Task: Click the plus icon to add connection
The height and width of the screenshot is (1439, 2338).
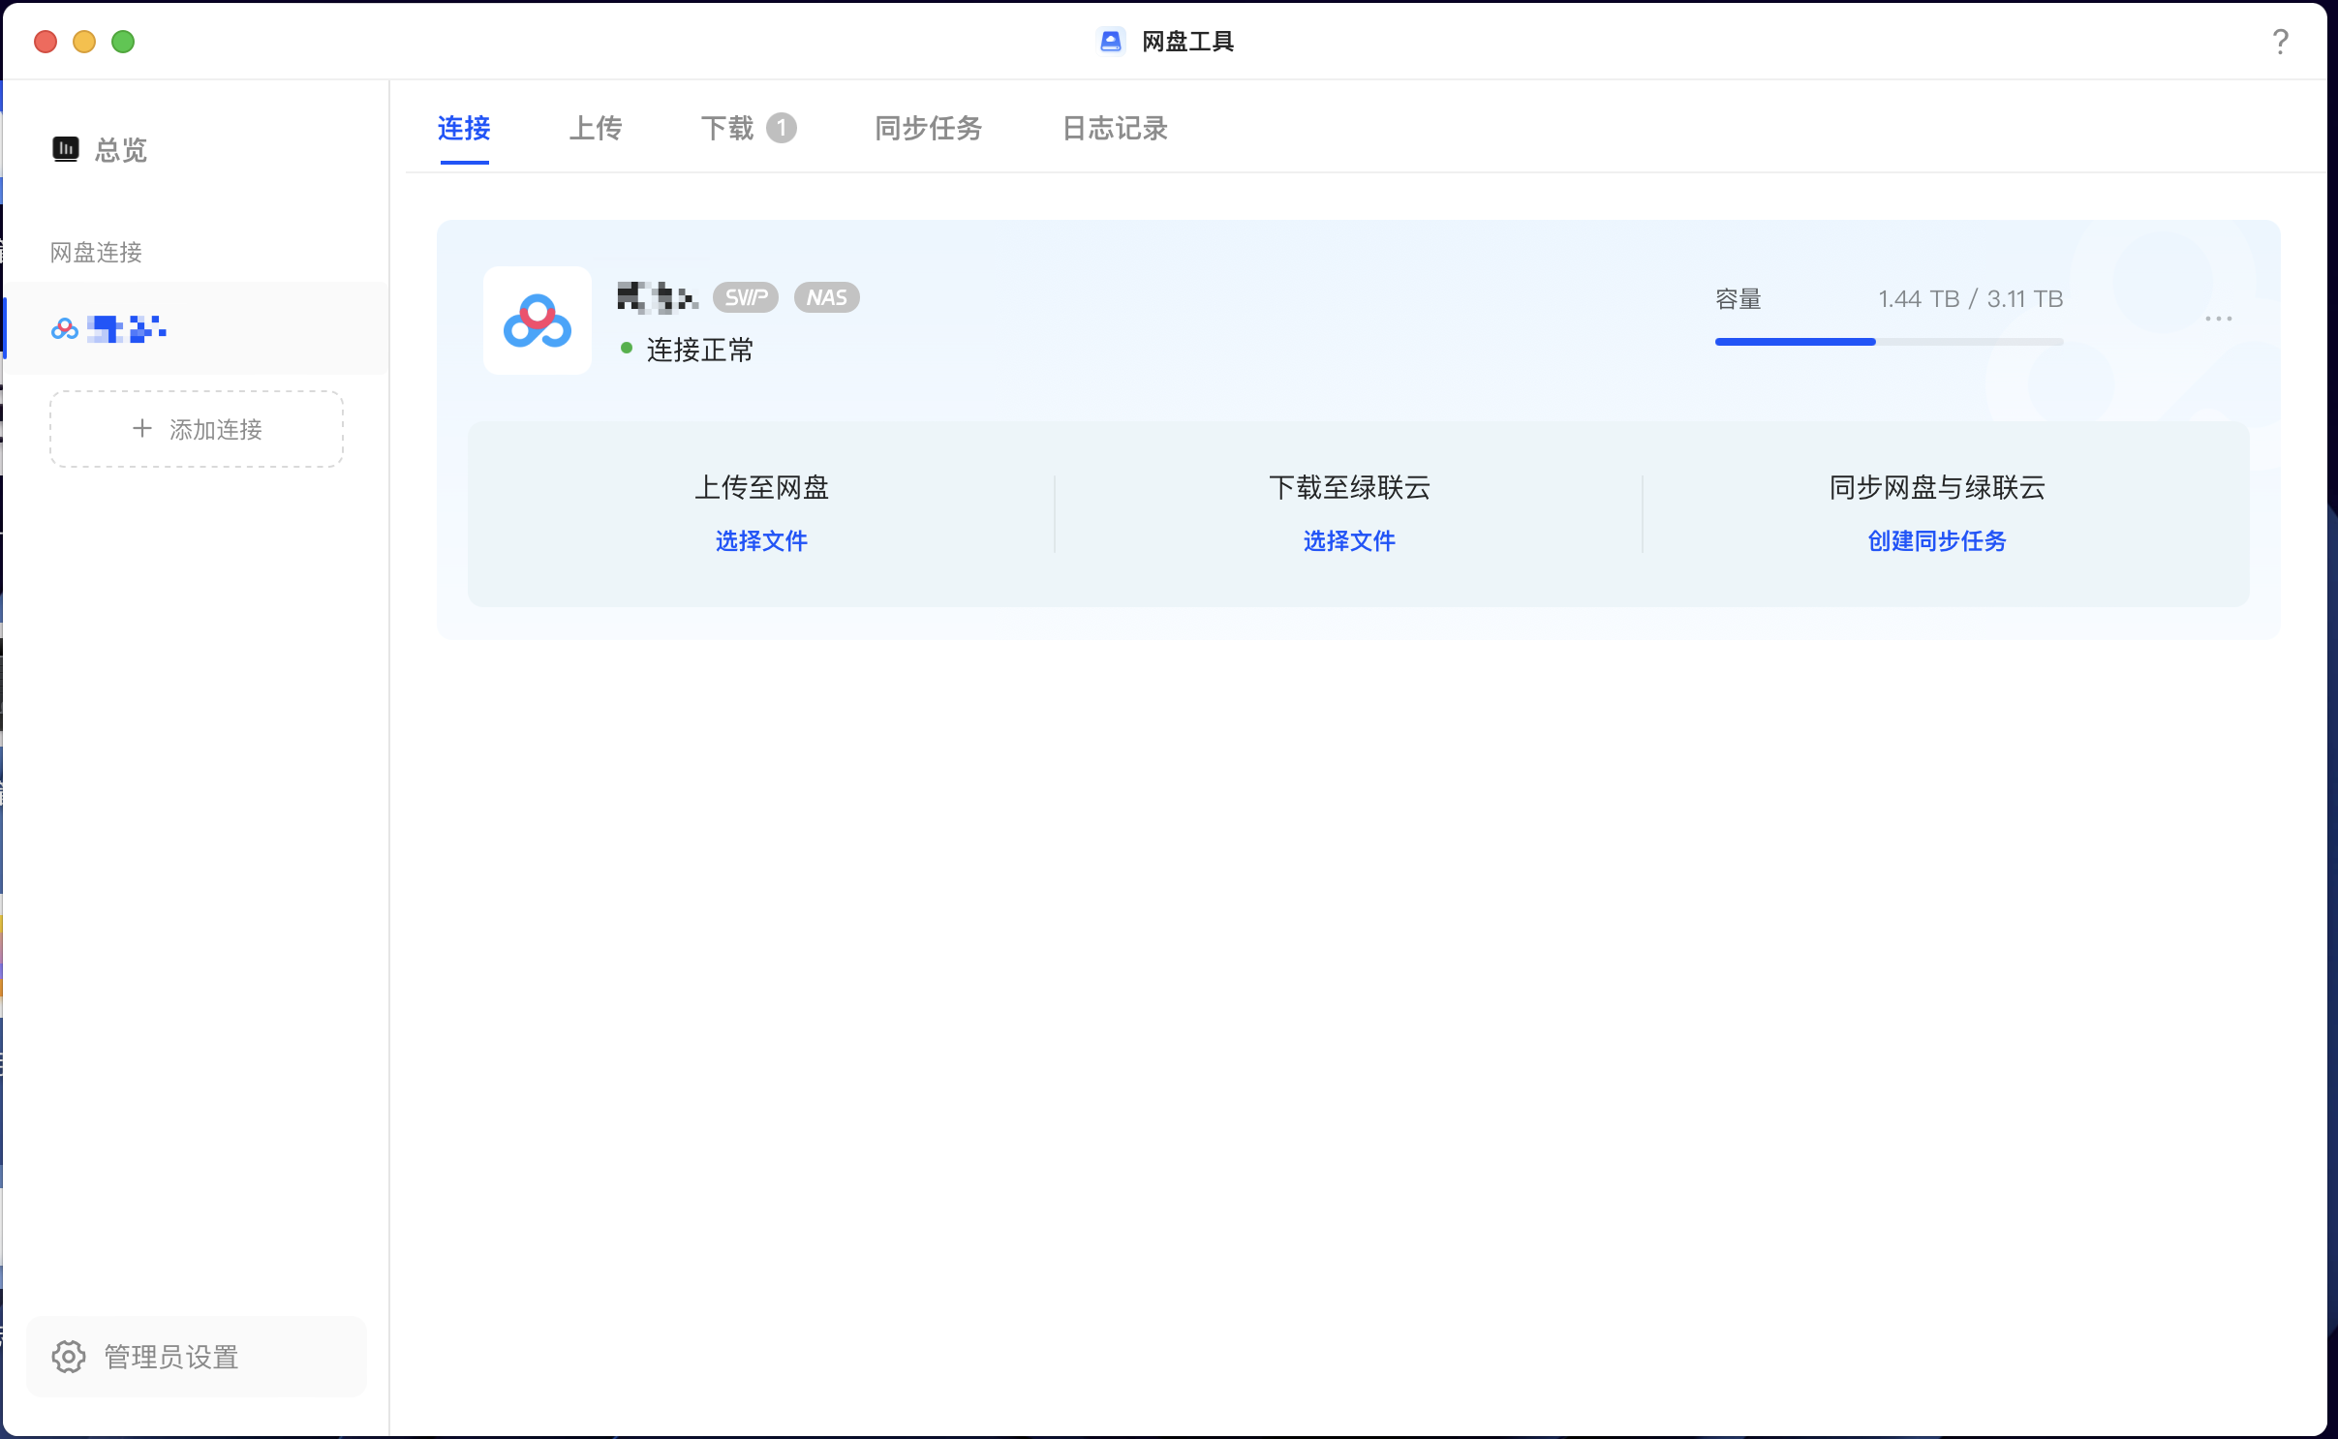Action: [x=142, y=428]
